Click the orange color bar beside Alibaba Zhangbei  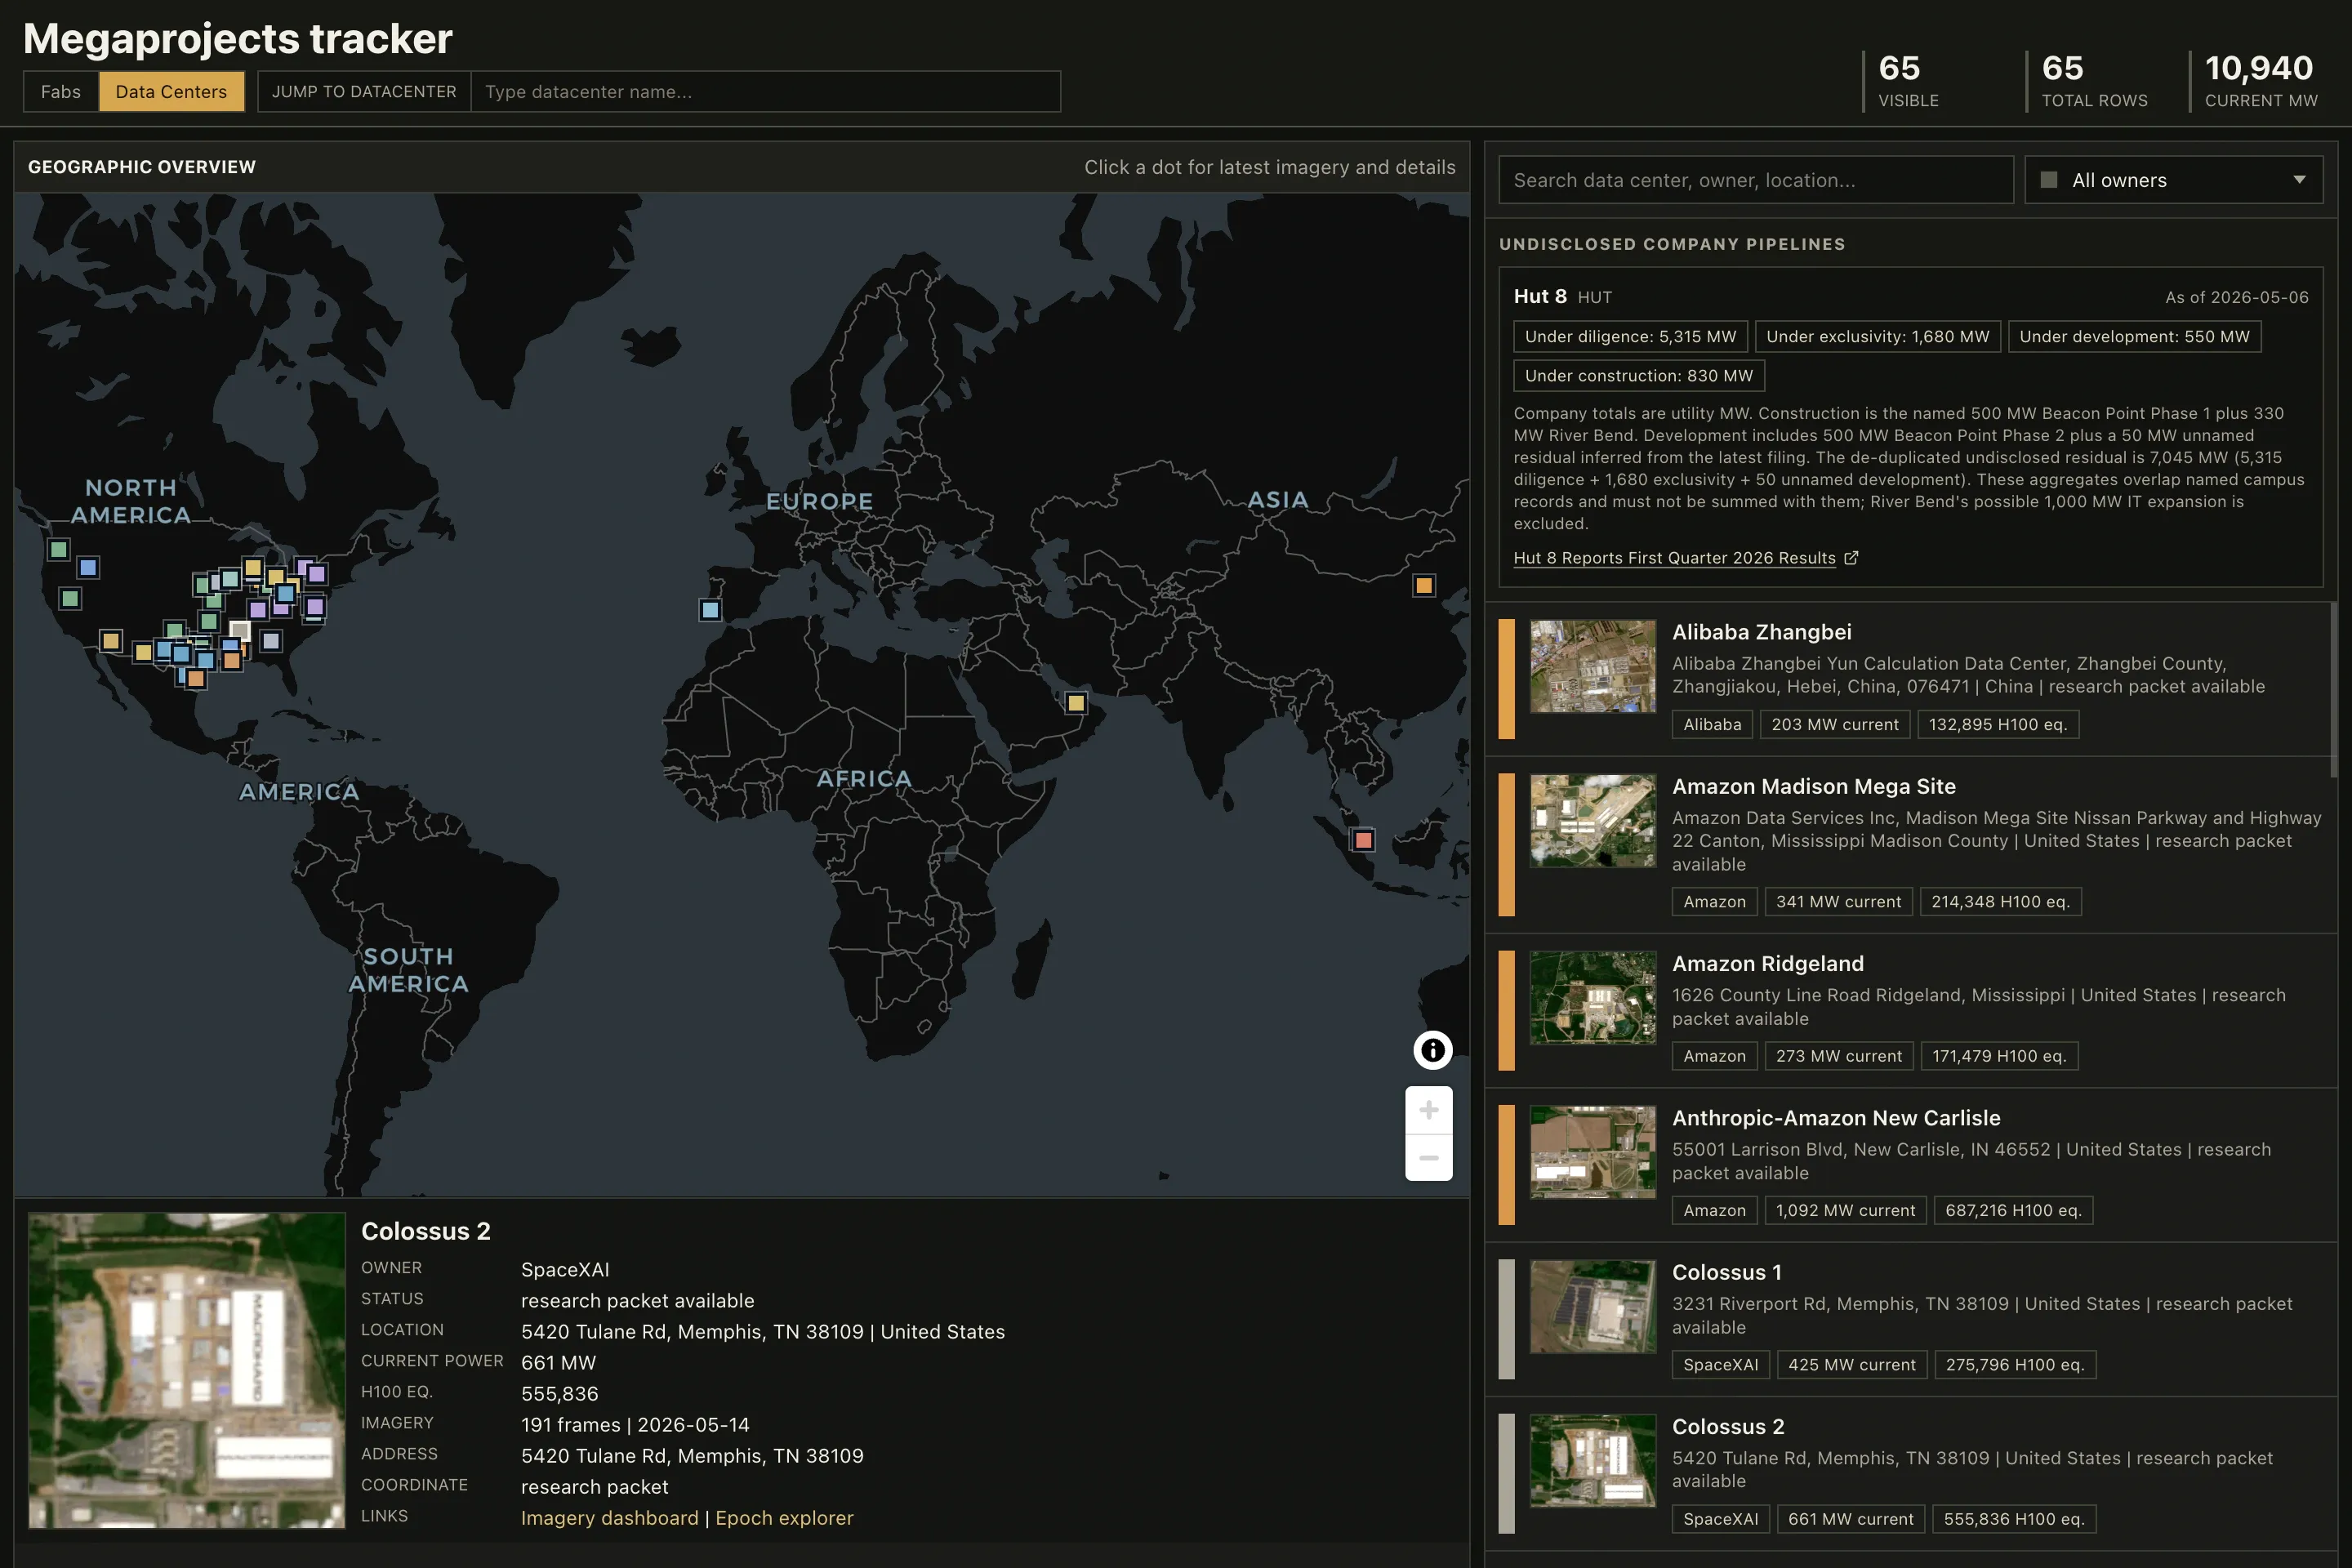pos(1506,679)
